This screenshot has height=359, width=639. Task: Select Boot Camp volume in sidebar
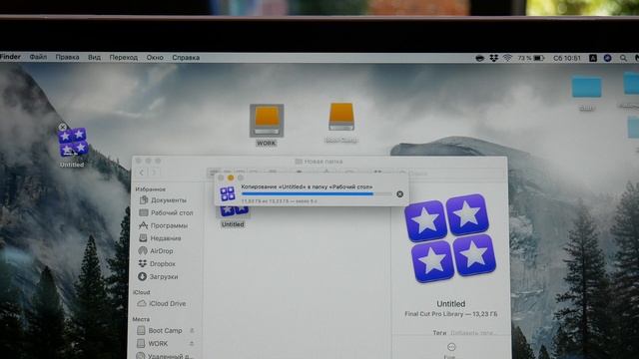tap(159, 330)
